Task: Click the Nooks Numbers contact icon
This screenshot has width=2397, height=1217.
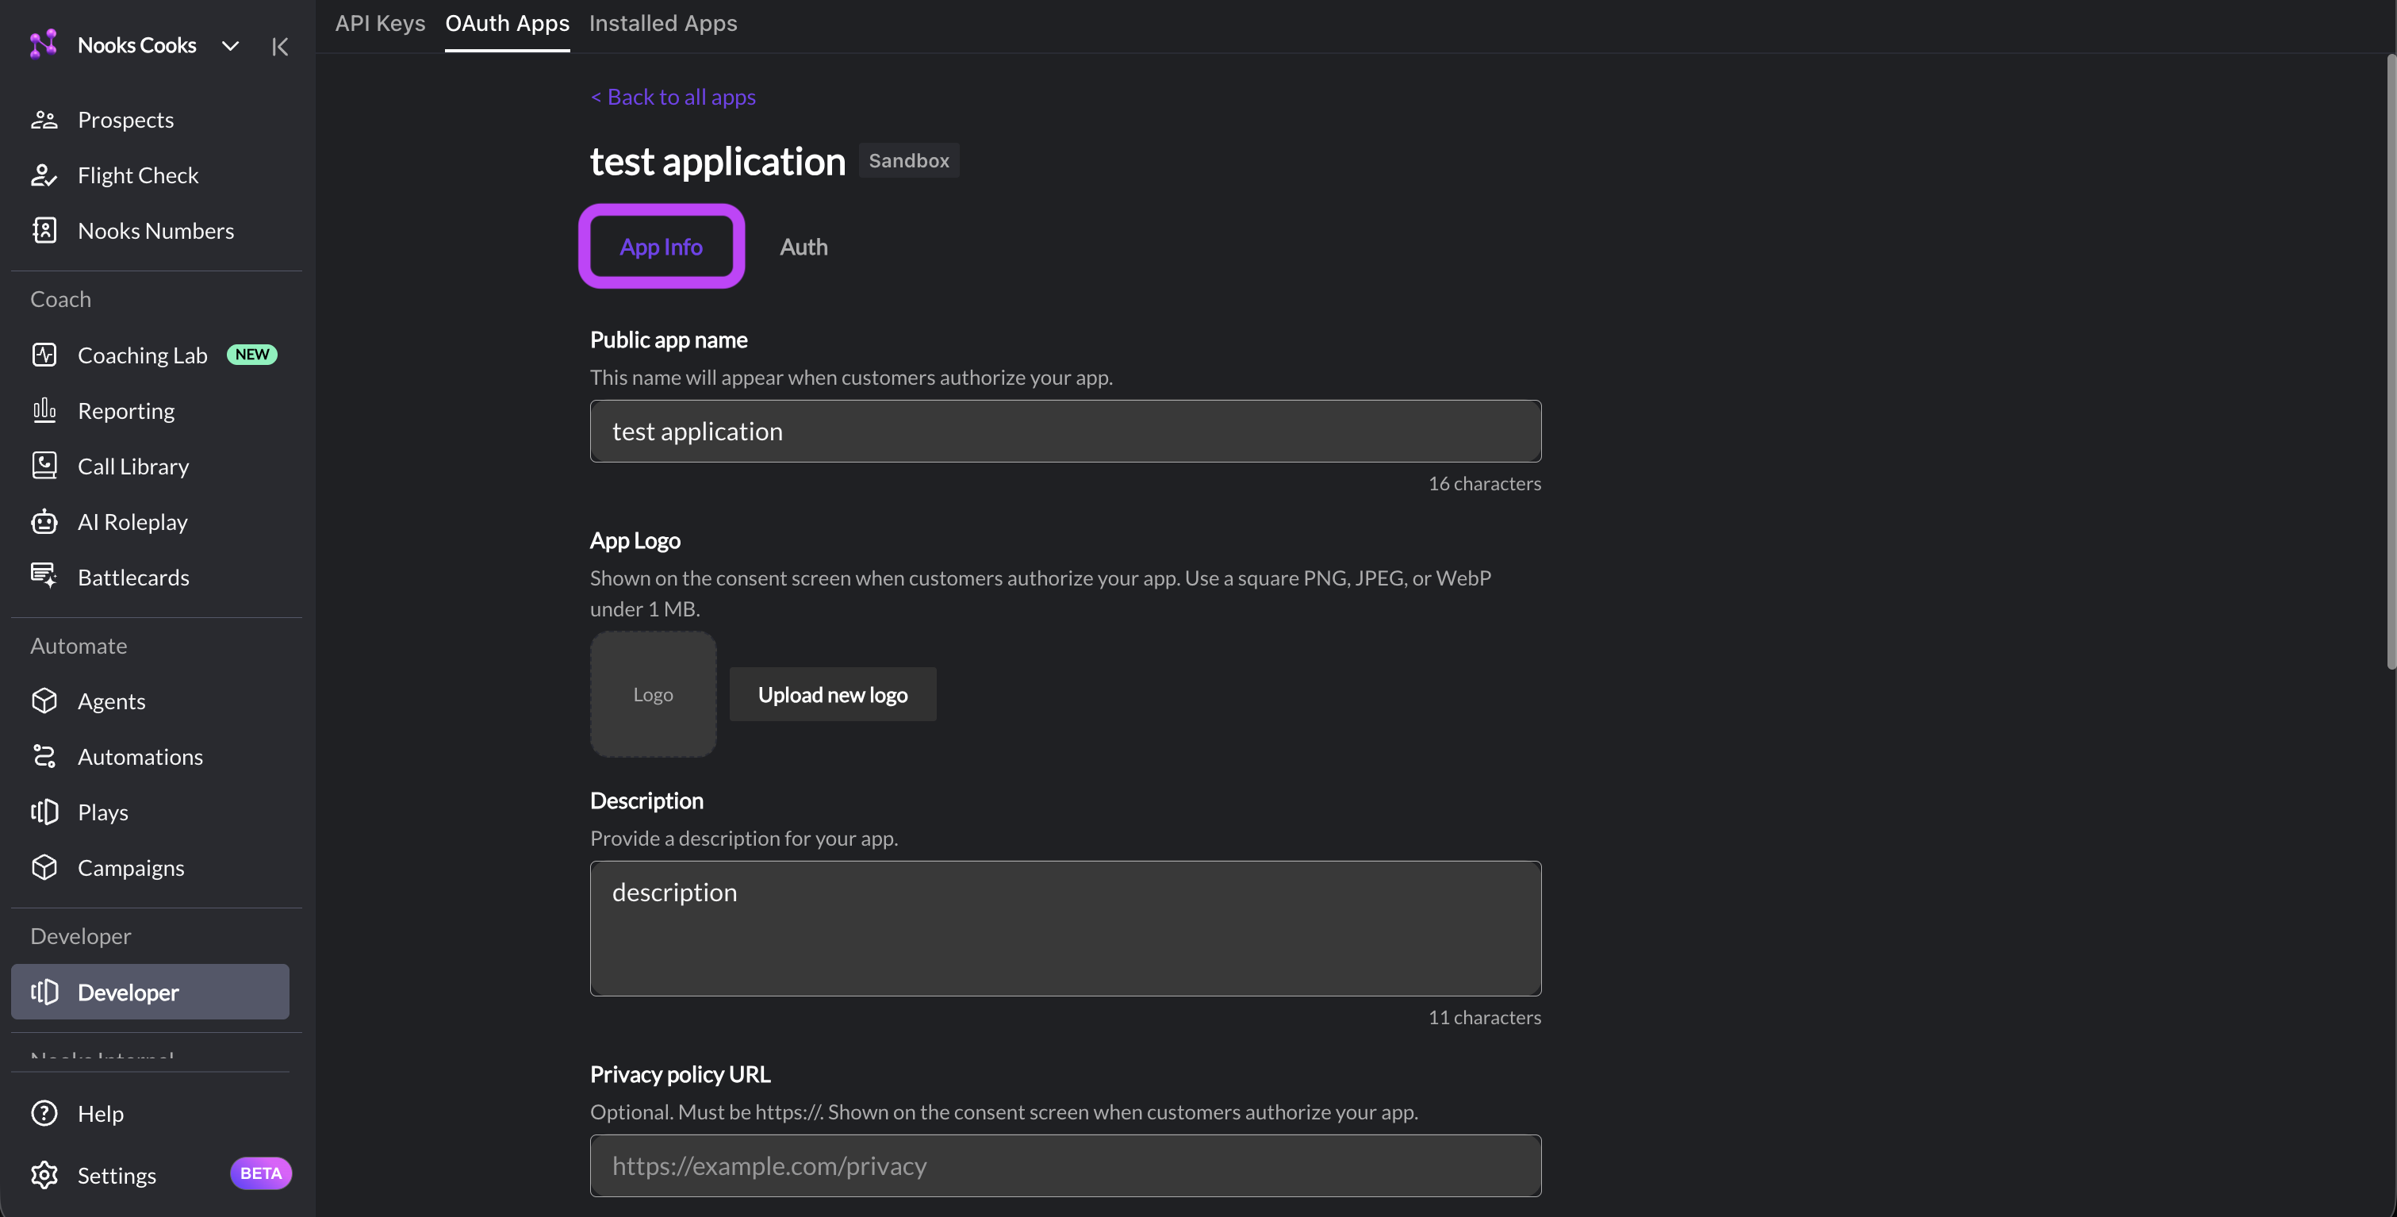Action: [x=44, y=231]
